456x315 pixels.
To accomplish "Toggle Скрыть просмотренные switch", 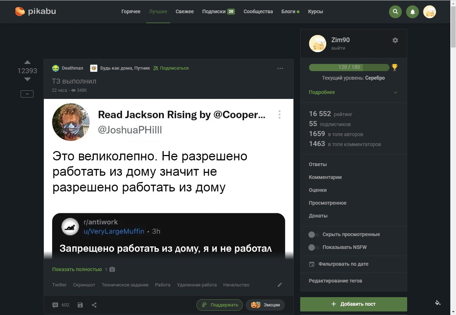I will [x=314, y=235].
